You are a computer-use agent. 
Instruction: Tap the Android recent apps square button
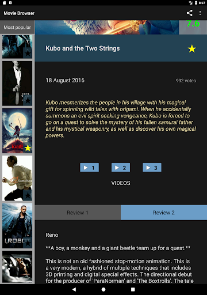(133, 289)
